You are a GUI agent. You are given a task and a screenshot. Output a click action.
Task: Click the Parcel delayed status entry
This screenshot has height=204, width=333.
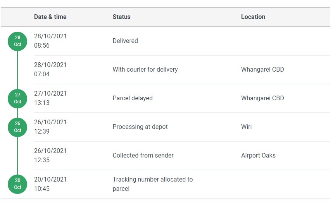click(x=132, y=98)
